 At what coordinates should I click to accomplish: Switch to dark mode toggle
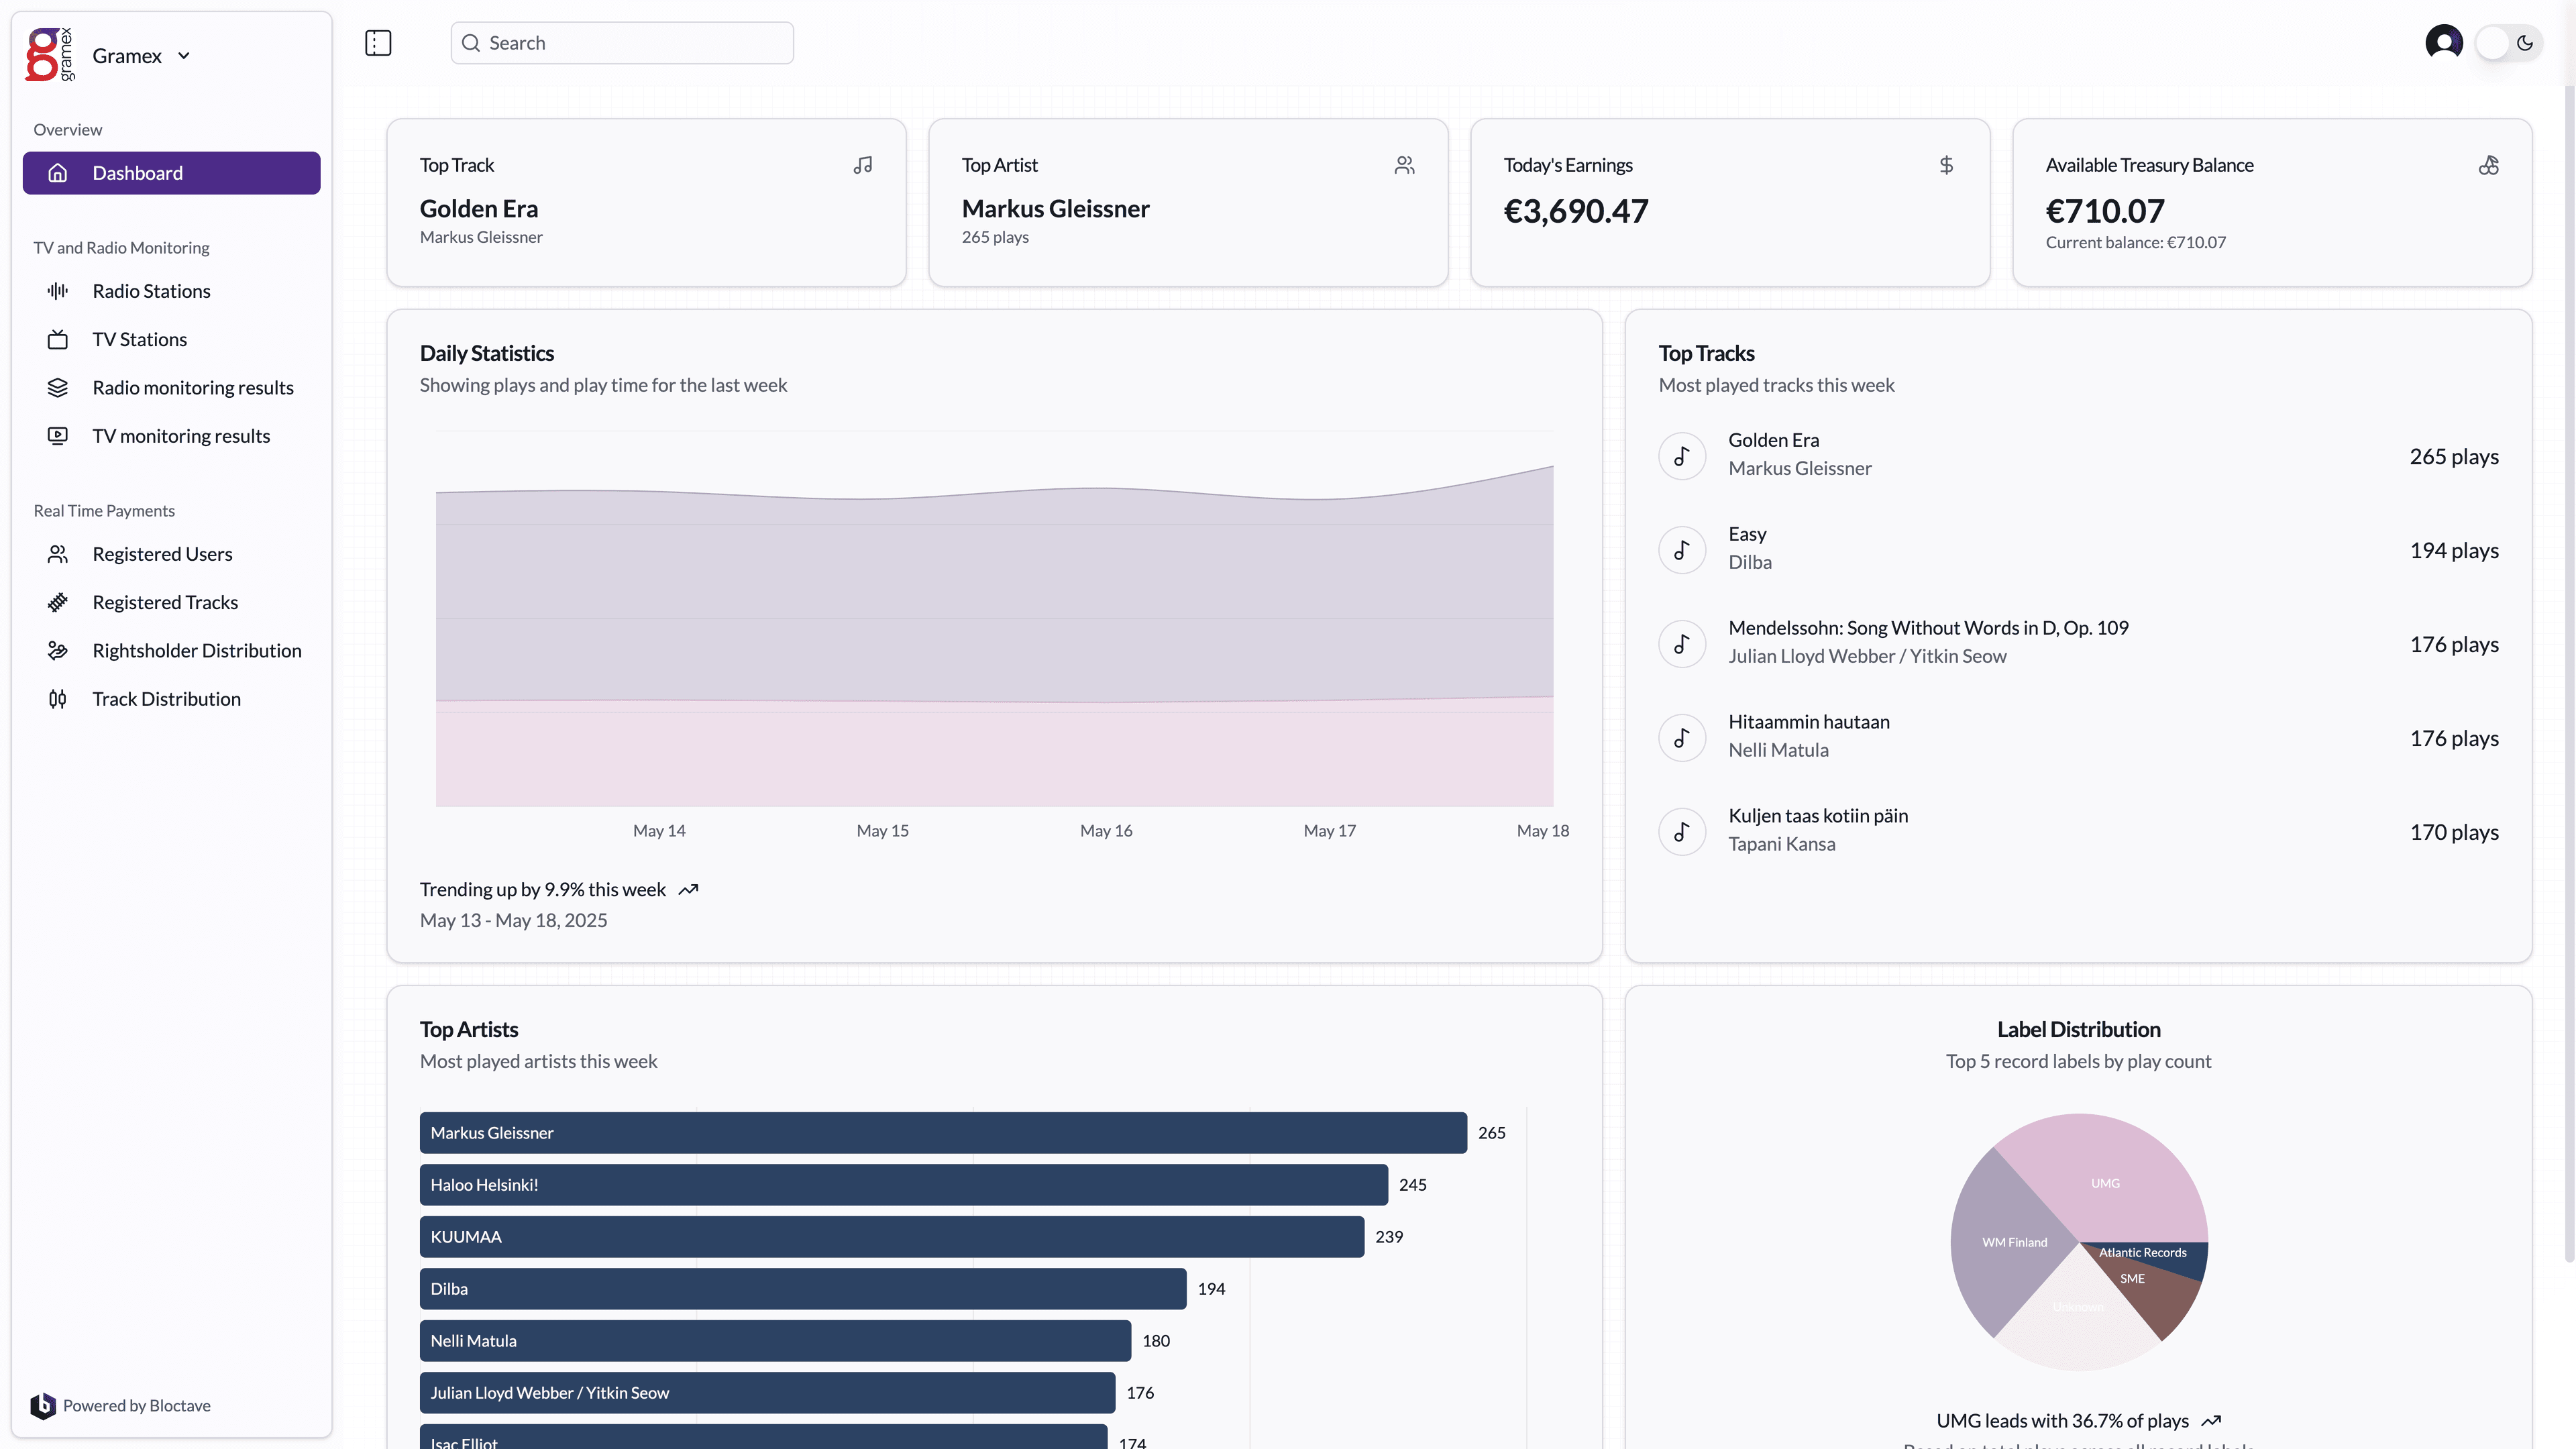coord(2509,43)
